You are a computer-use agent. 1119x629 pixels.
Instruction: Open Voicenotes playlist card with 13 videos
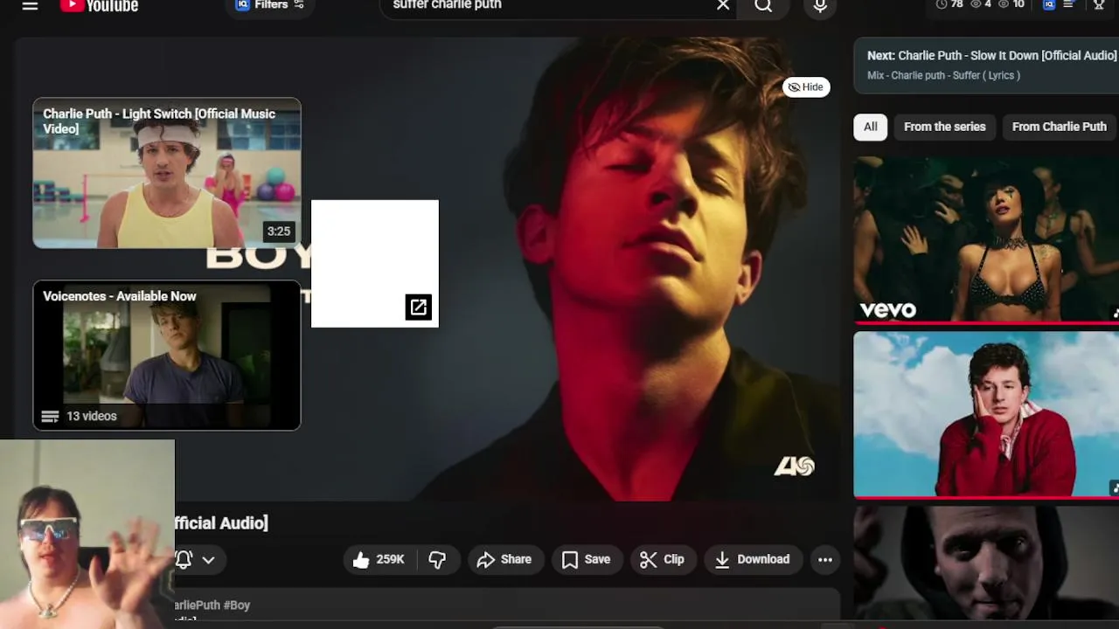[x=167, y=356]
